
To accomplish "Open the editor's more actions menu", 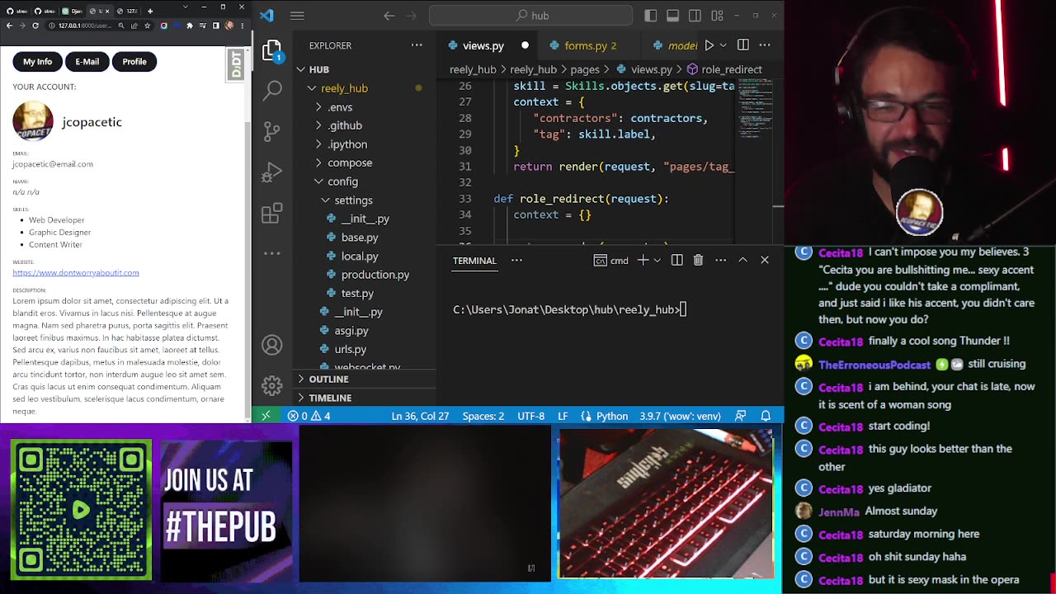I will point(765,45).
